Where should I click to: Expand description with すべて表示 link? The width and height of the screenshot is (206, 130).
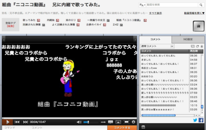coord(155,13)
